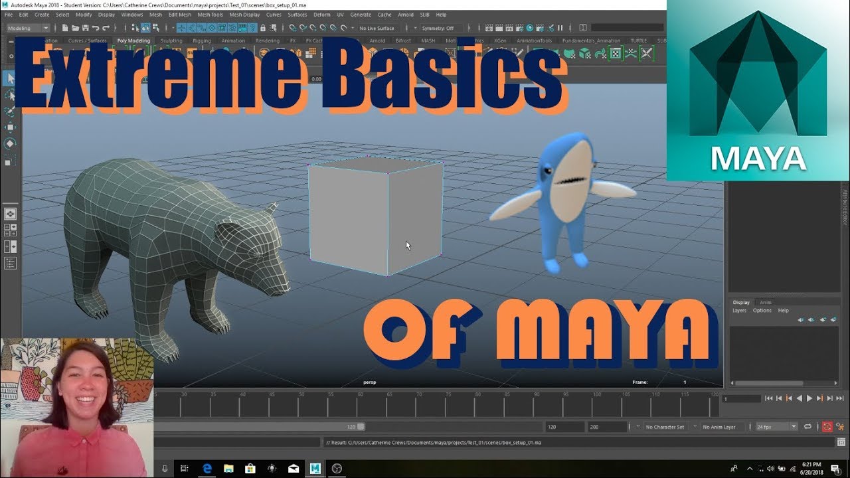The width and height of the screenshot is (850, 478).
Task: Open animation preferences running-man icon
Action: (840, 427)
